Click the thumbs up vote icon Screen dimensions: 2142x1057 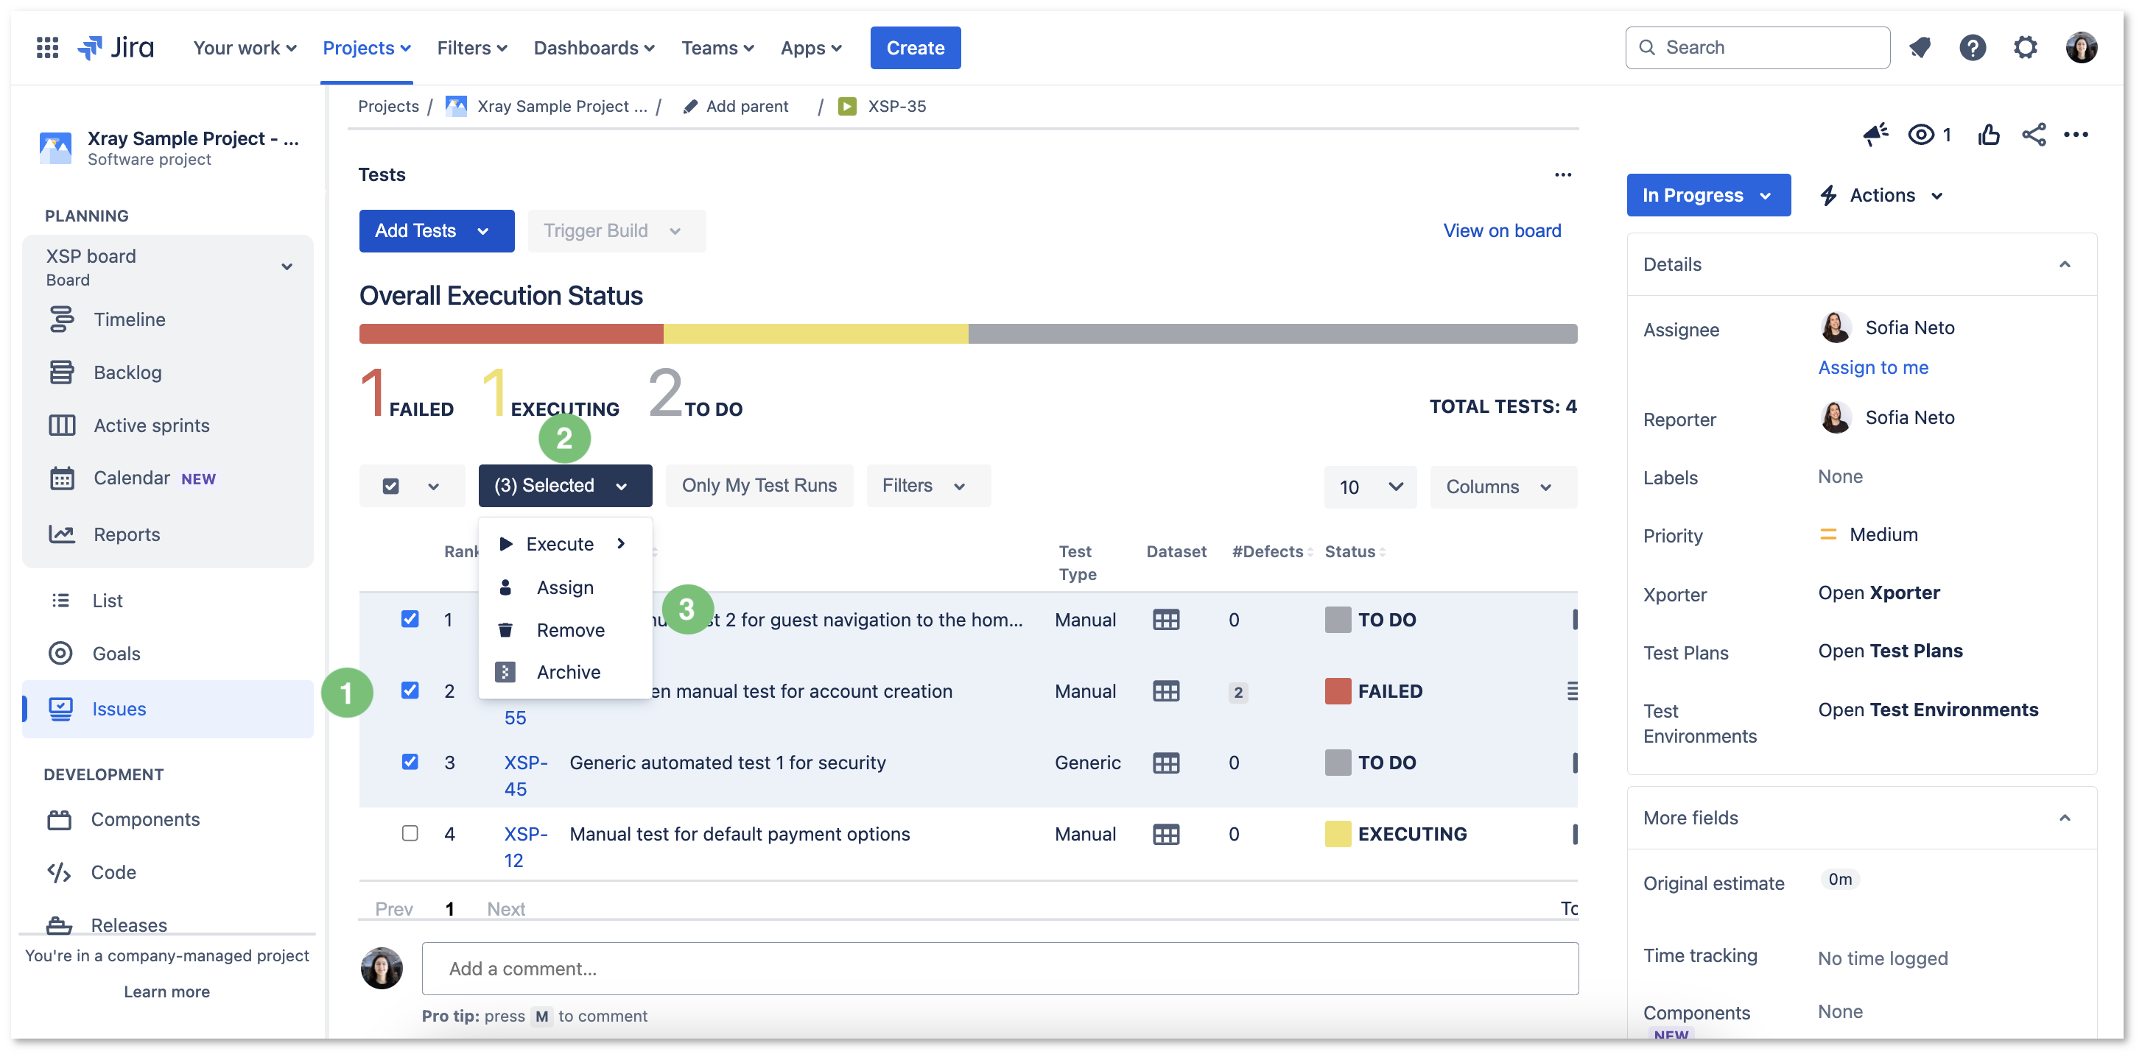(1988, 135)
